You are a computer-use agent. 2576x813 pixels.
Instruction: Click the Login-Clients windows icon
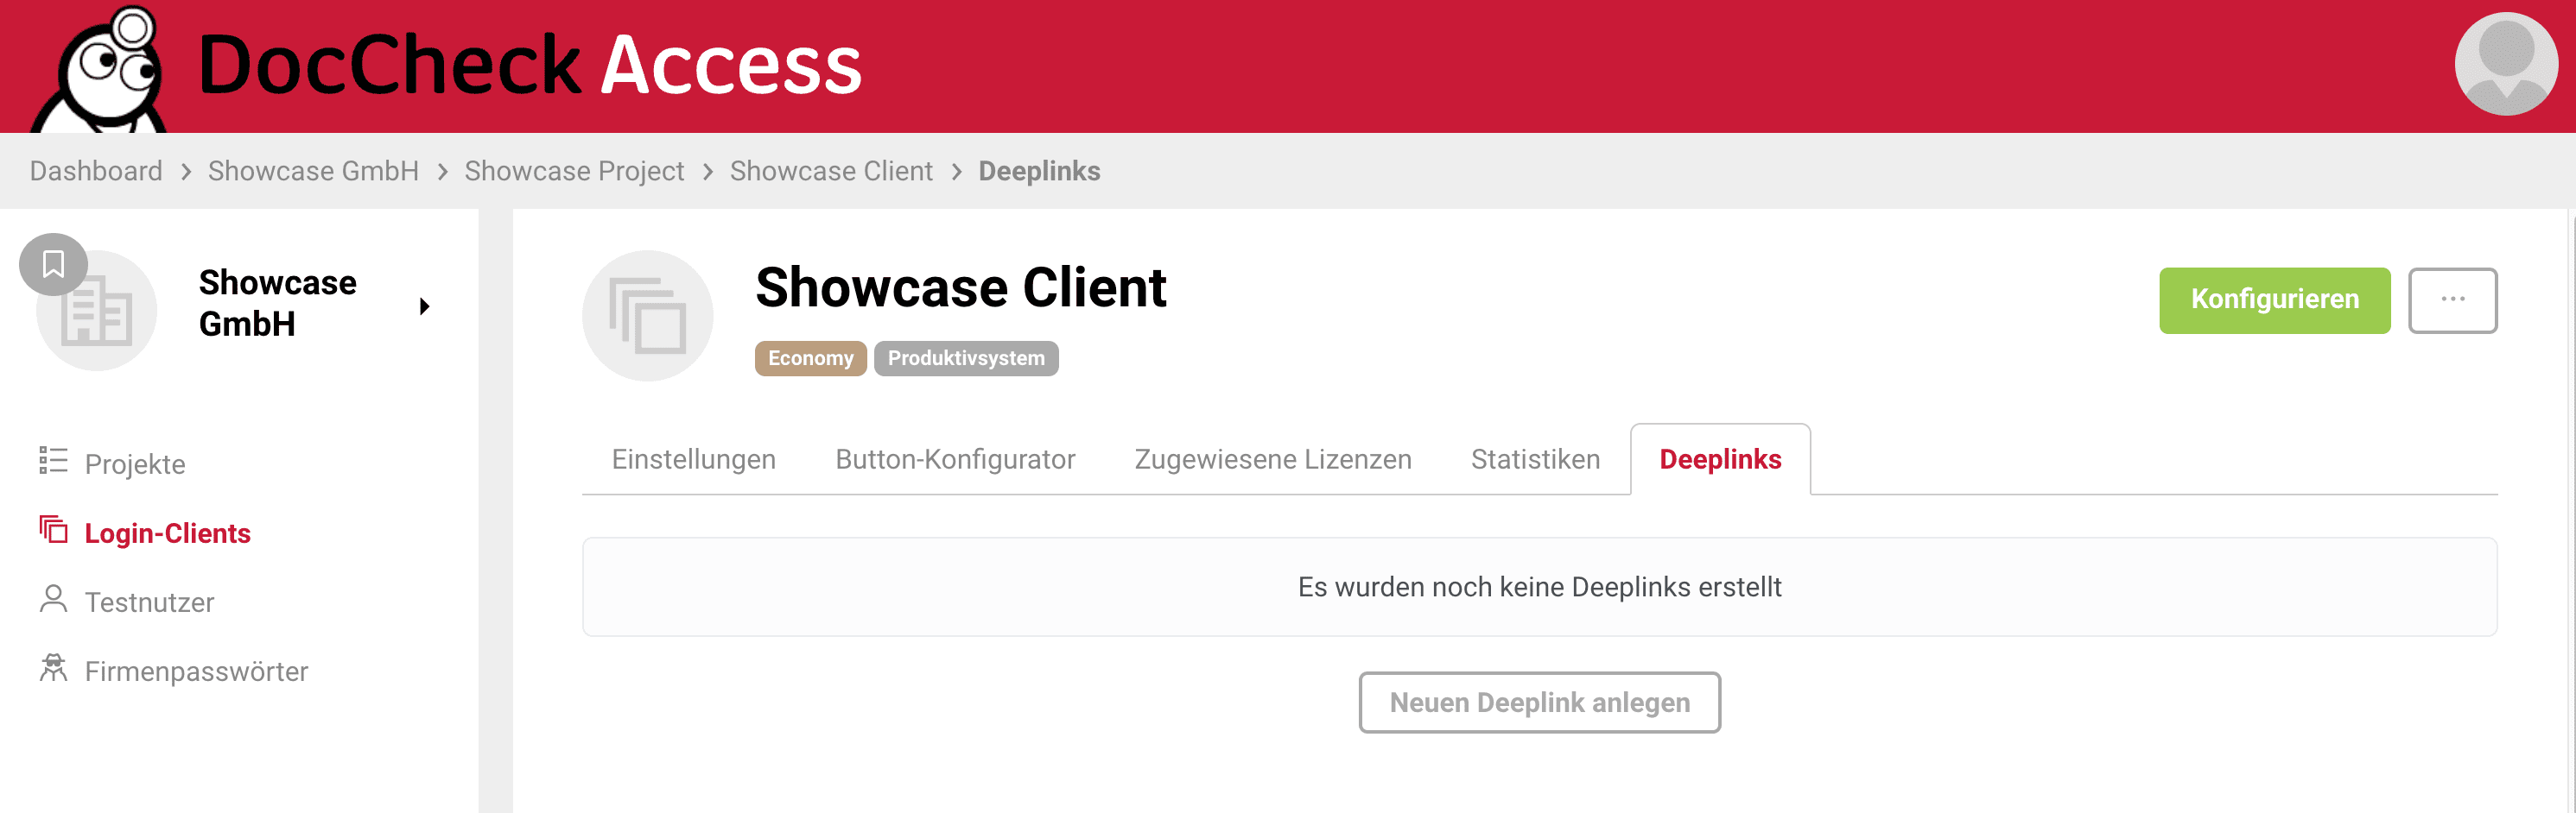(53, 529)
